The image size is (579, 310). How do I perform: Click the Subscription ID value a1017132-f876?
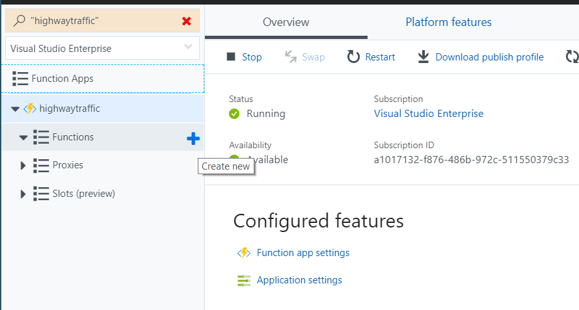[x=472, y=160]
